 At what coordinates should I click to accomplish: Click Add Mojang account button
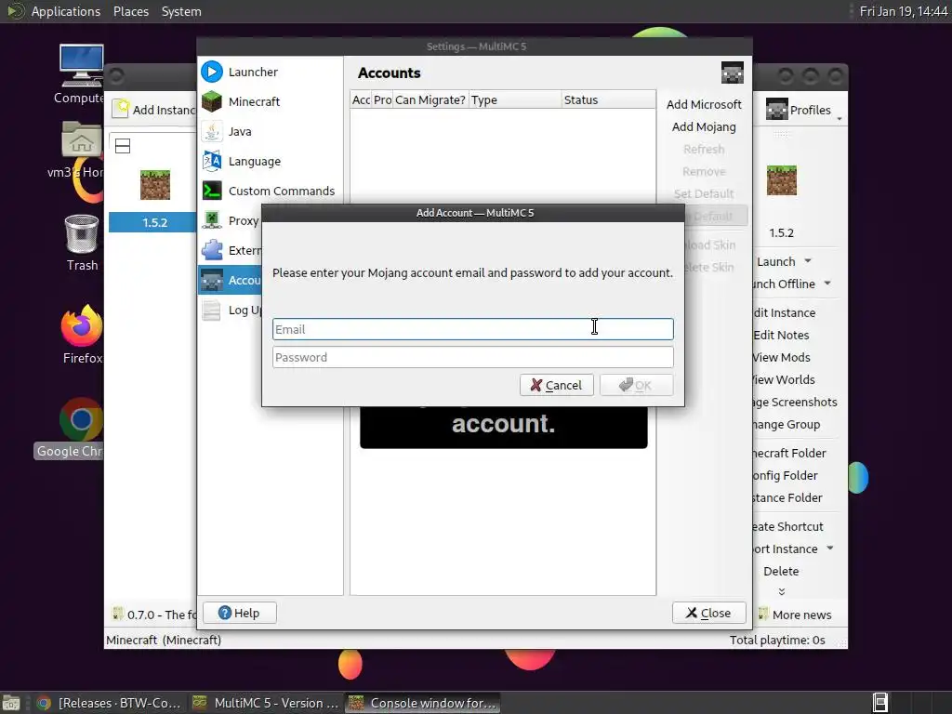tap(704, 126)
